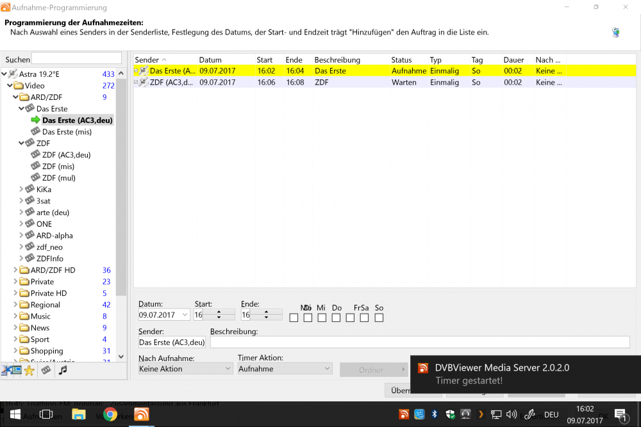The height and width of the screenshot is (427, 641).
Task: Check the Fr weekday box
Action: coord(349,317)
